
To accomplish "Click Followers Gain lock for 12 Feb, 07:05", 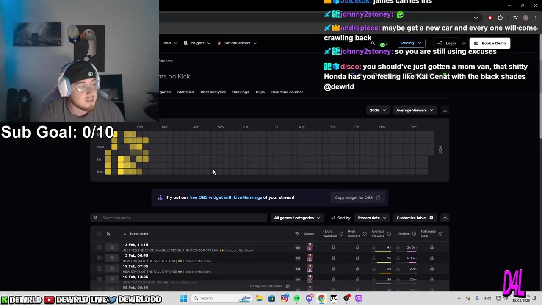I will pyautogui.click(x=431, y=269).
